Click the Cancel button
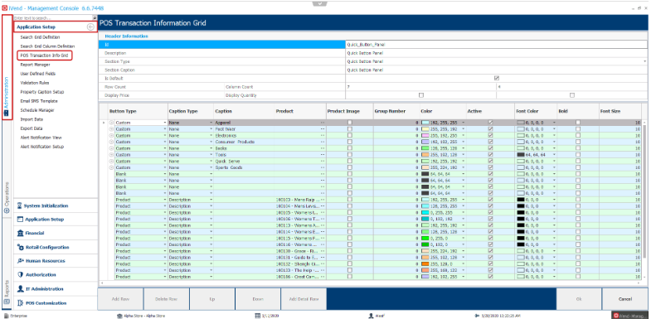 tap(624, 299)
